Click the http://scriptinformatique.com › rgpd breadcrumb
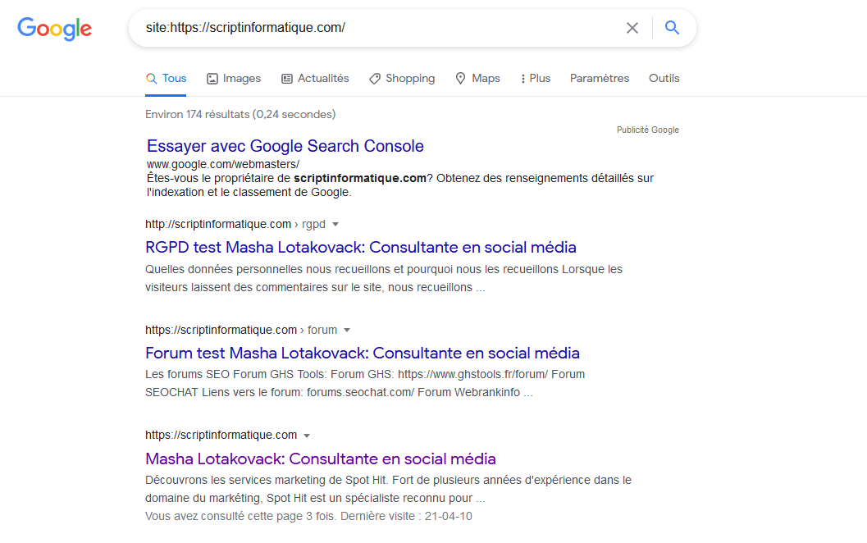 tap(235, 224)
